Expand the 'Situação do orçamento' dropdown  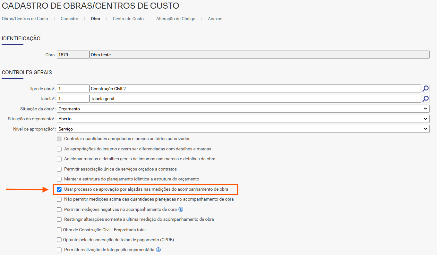point(243,119)
